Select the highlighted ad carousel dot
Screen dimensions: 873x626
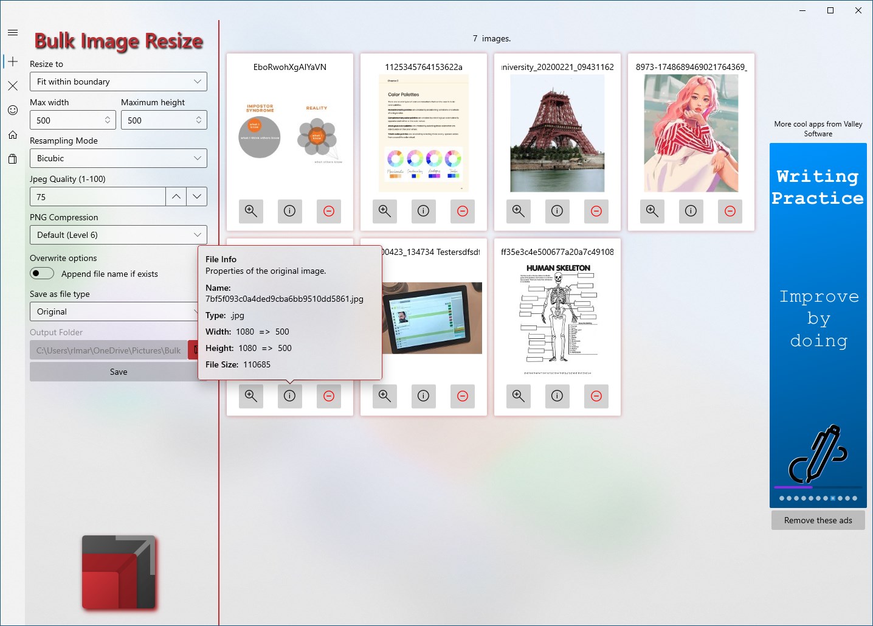point(833,498)
